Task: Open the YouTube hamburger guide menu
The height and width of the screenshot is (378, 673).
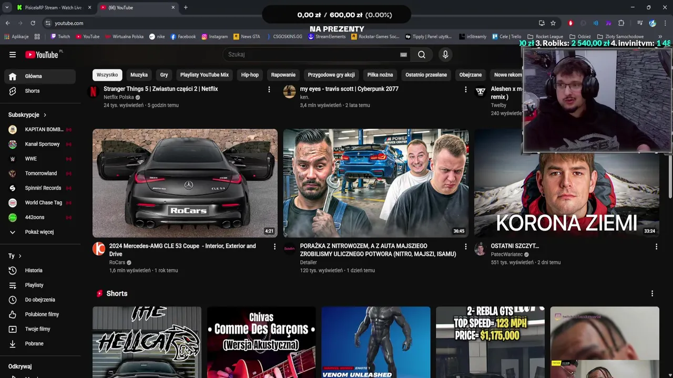Action: pyautogui.click(x=13, y=55)
